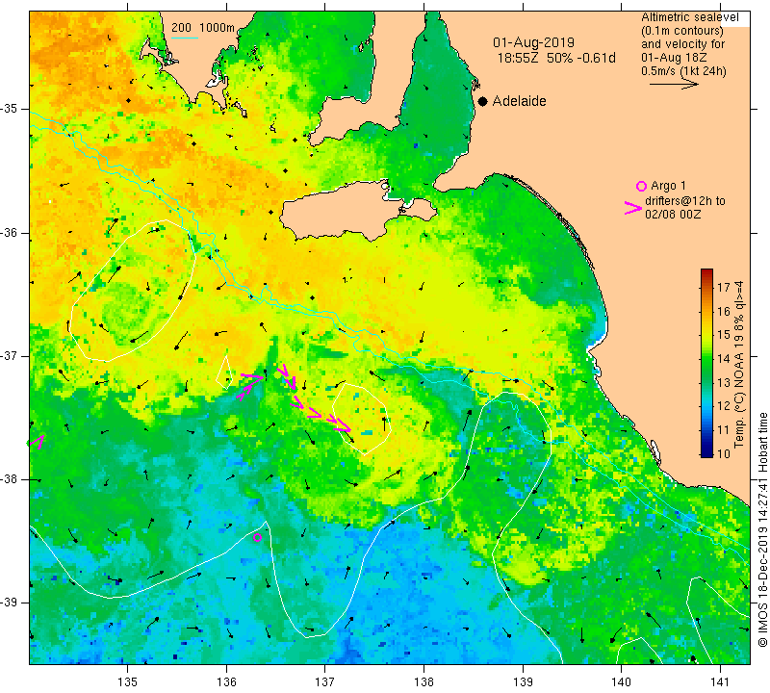This screenshot has height=693, width=770.
Task: Click the Altimetric sealevel caption
Action: (x=689, y=17)
